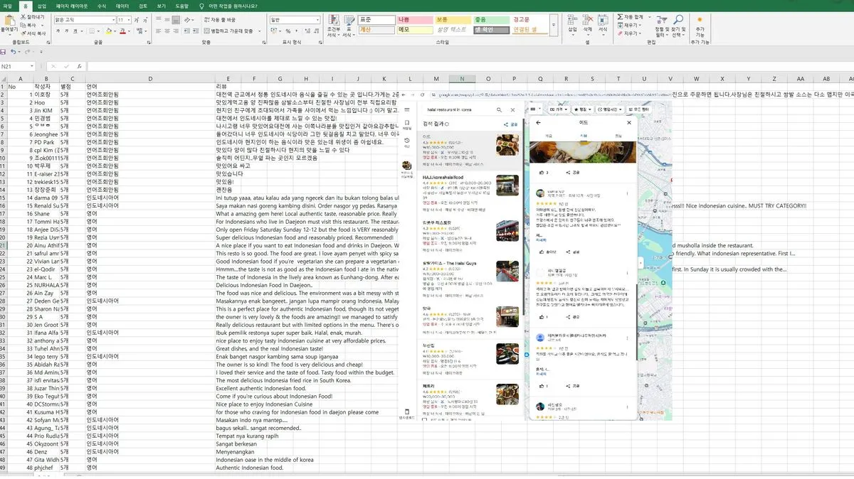The width and height of the screenshot is (854, 479).
Task: Expand a review via the 자세히 link
Action: pyautogui.click(x=541, y=239)
